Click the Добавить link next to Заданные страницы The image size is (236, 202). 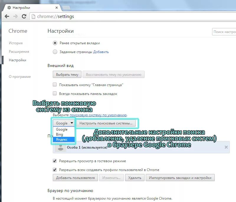[x=101, y=52]
